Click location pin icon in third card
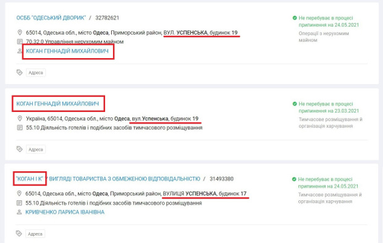 [x=19, y=194]
